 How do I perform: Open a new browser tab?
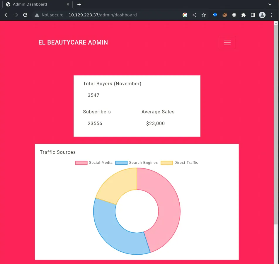click(79, 4)
